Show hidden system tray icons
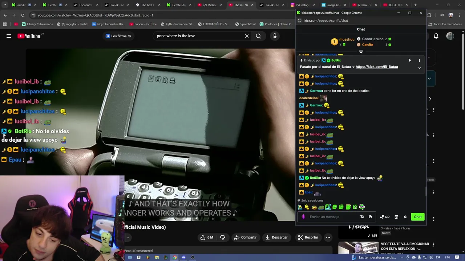 pyautogui.click(x=402, y=257)
